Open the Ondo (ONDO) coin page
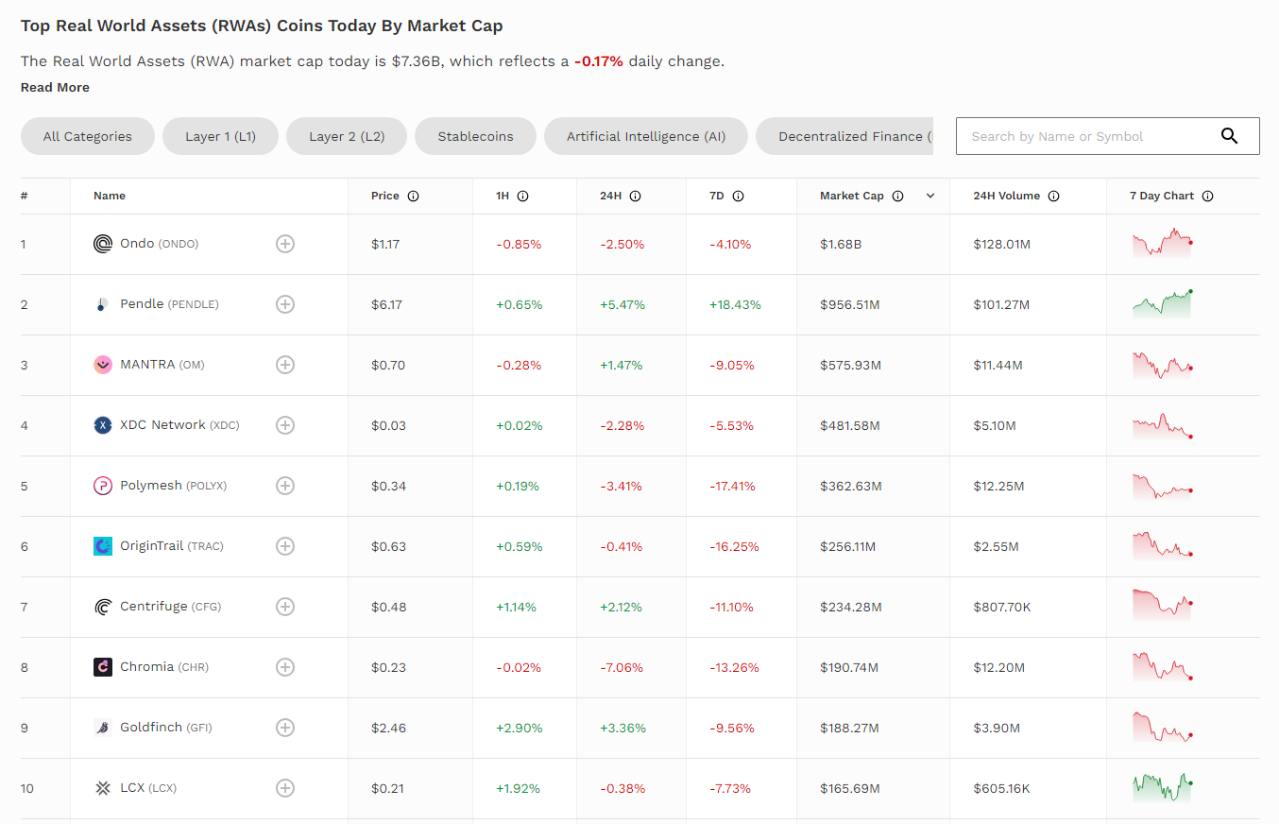1279x824 pixels. [x=160, y=244]
